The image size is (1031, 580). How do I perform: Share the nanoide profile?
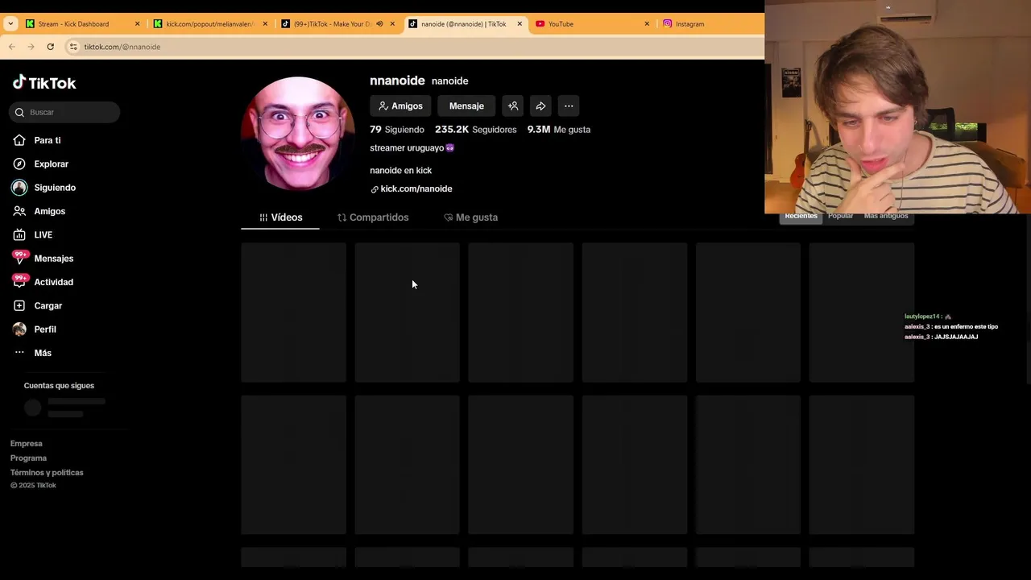(540, 106)
